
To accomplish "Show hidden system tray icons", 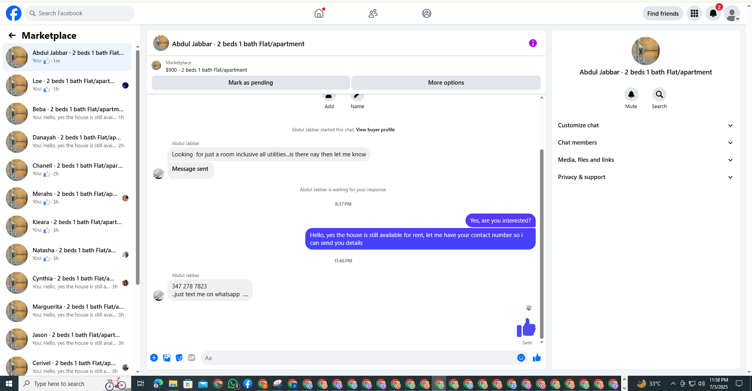I will coord(673,384).
